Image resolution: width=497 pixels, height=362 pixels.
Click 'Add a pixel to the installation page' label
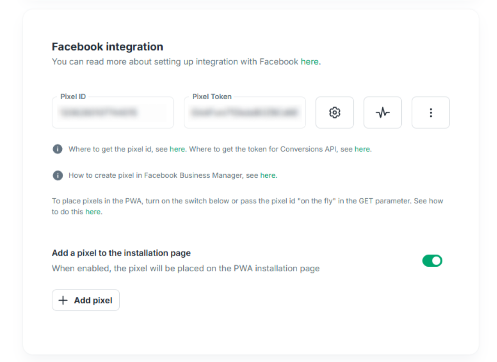tap(121, 253)
